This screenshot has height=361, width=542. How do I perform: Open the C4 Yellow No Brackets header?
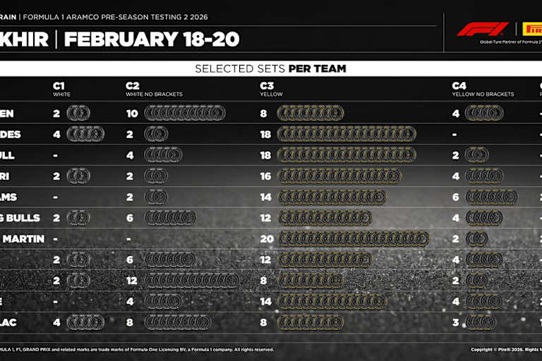(x=483, y=88)
